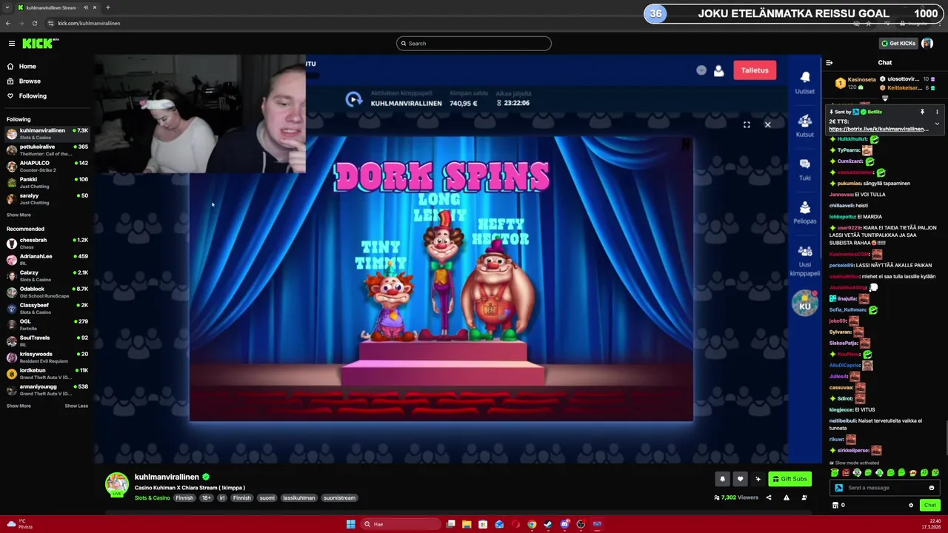948x533 pixels.
Task: Close the Dork Spins game overlay
Action: pos(768,124)
